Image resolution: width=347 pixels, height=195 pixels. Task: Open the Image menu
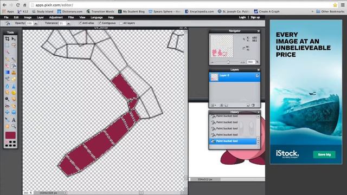28,17
